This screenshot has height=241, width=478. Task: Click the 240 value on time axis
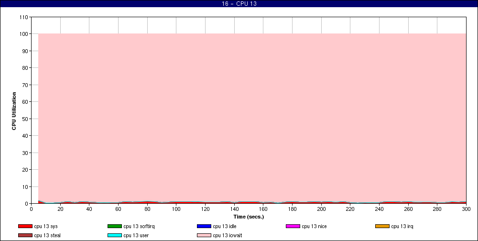click(379, 209)
